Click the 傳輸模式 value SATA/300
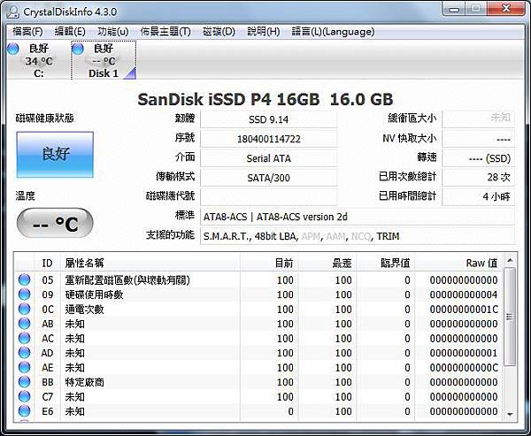Screen dimensions: 531x436 [x=268, y=178]
